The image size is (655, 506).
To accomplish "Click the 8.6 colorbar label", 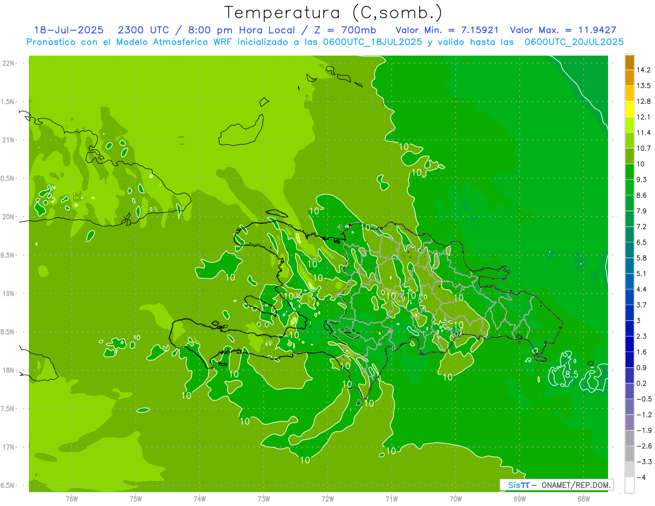I will [x=642, y=195].
